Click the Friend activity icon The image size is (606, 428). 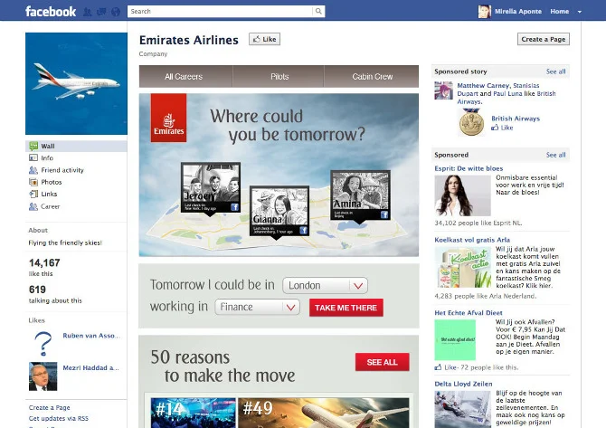point(33,170)
